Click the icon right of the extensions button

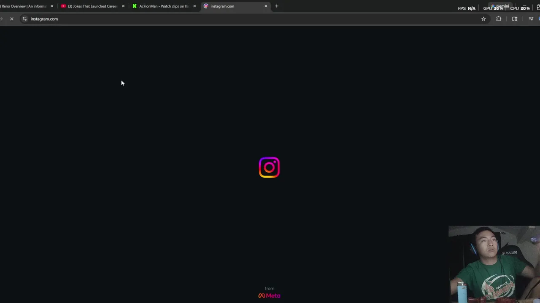[515, 19]
